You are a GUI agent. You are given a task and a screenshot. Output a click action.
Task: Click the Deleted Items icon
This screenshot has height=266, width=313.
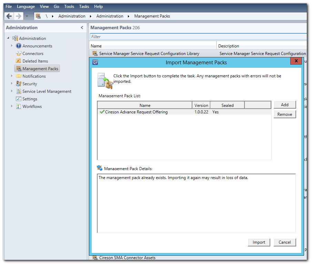(18, 61)
